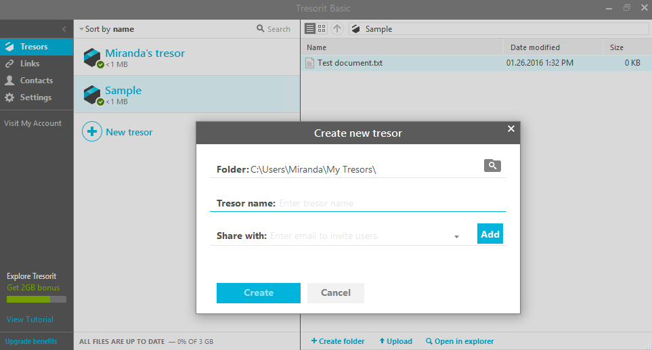Select the Sample tresor name
Image resolution: width=652 pixels, height=350 pixels.
pyautogui.click(x=123, y=90)
